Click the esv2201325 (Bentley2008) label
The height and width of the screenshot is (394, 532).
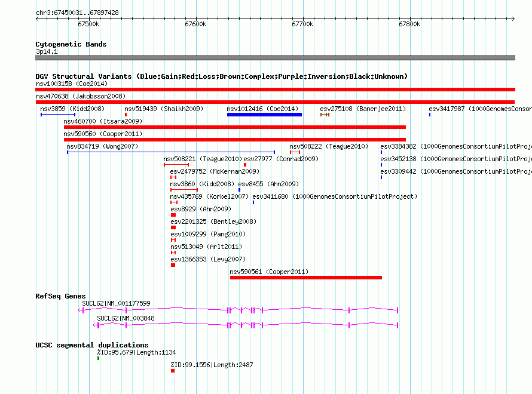pyautogui.click(x=213, y=221)
